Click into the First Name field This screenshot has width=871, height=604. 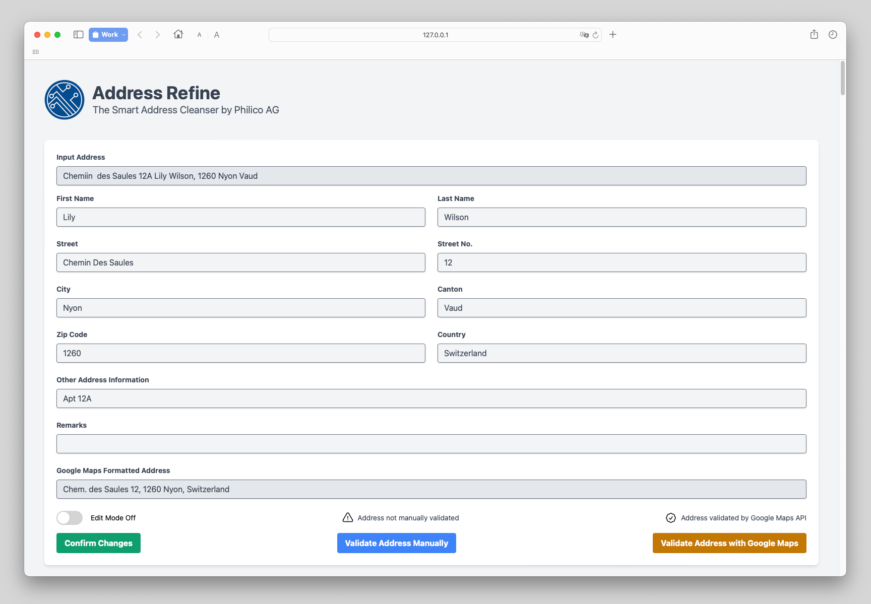coord(240,217)
